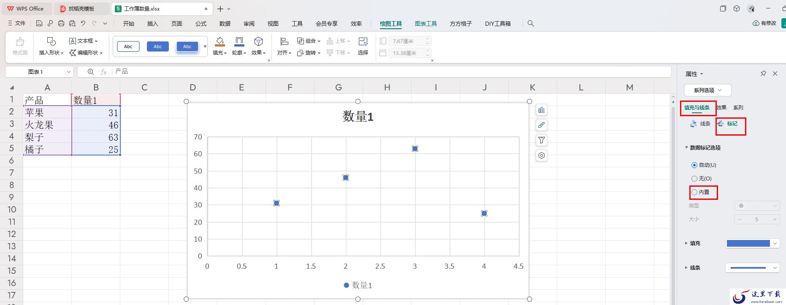Close the Properties (属性) panel
This screenshot has width=786, height=305.
pos(775,74)
